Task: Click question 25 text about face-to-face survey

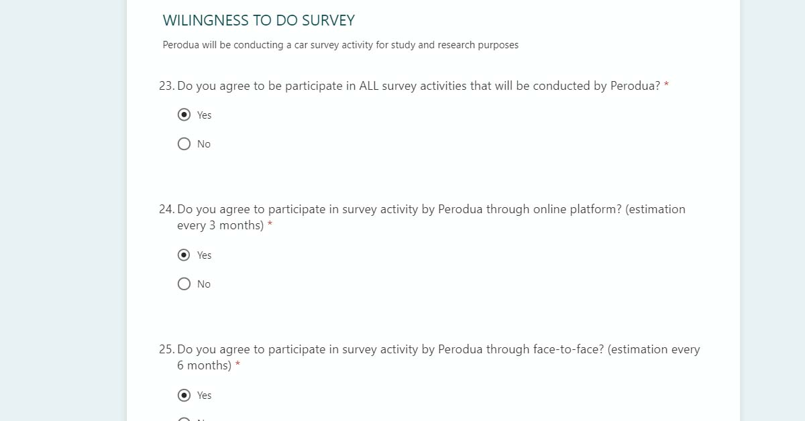Action: coord(438,349)
